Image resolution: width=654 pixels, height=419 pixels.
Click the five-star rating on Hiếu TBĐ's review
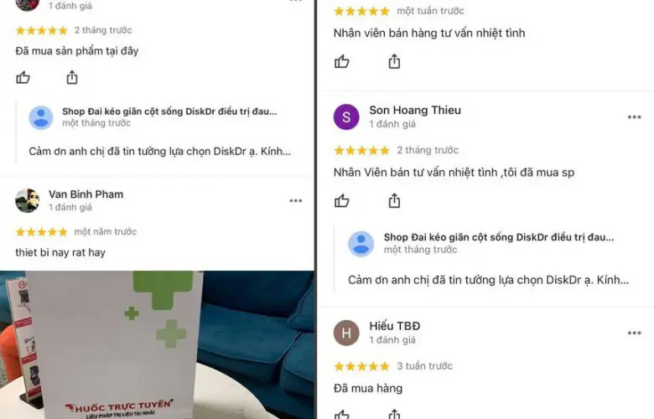[361, 366]
